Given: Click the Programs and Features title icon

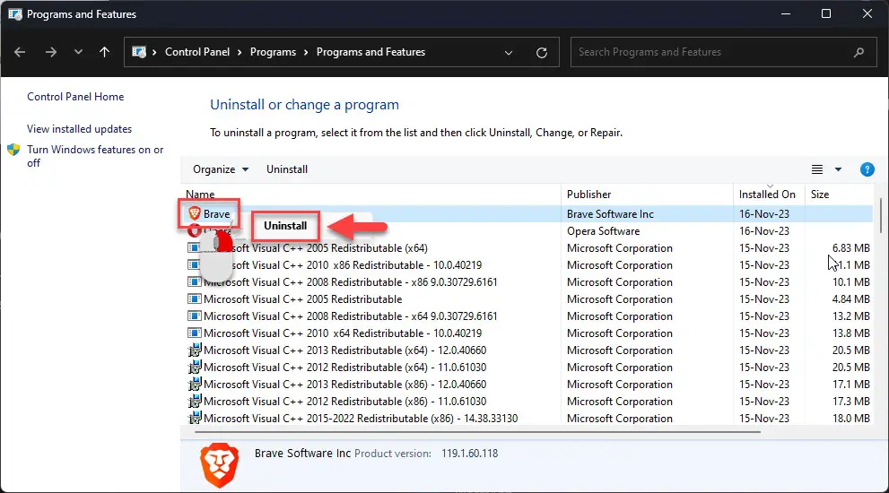Looking at the screenshot, I should click(x=15, y=14).
